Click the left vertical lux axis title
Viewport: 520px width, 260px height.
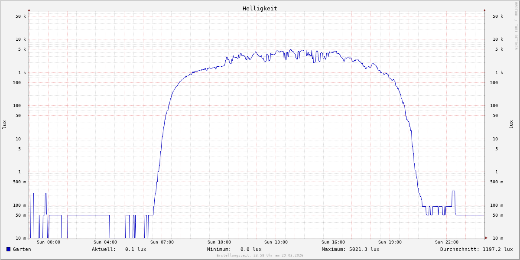click(4, 124)
